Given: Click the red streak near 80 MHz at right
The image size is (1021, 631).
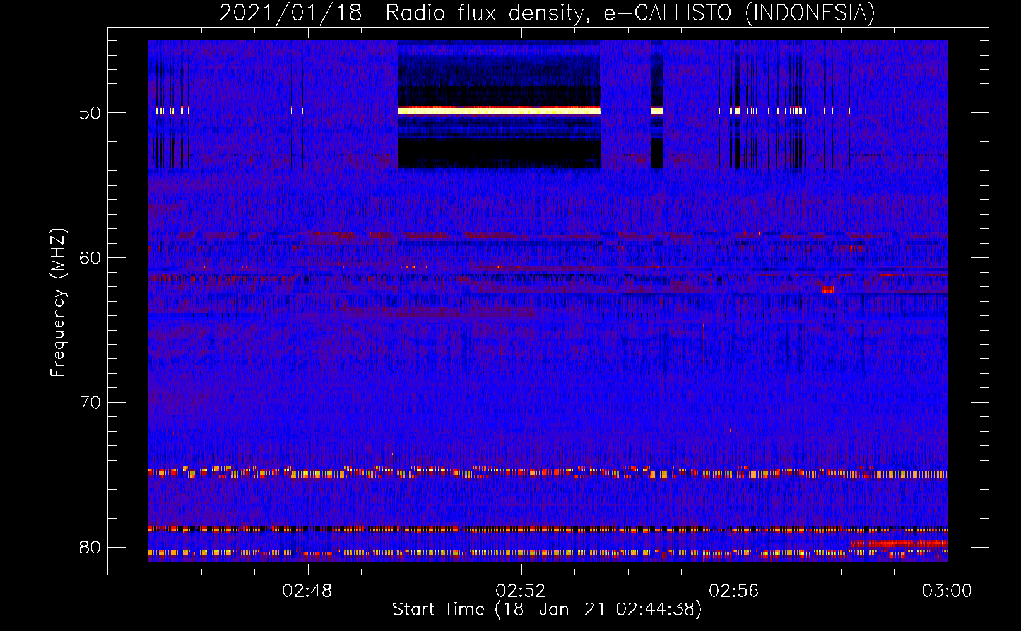Looking at the screenshot, I should pyautogui.click(x=899, y=543).
